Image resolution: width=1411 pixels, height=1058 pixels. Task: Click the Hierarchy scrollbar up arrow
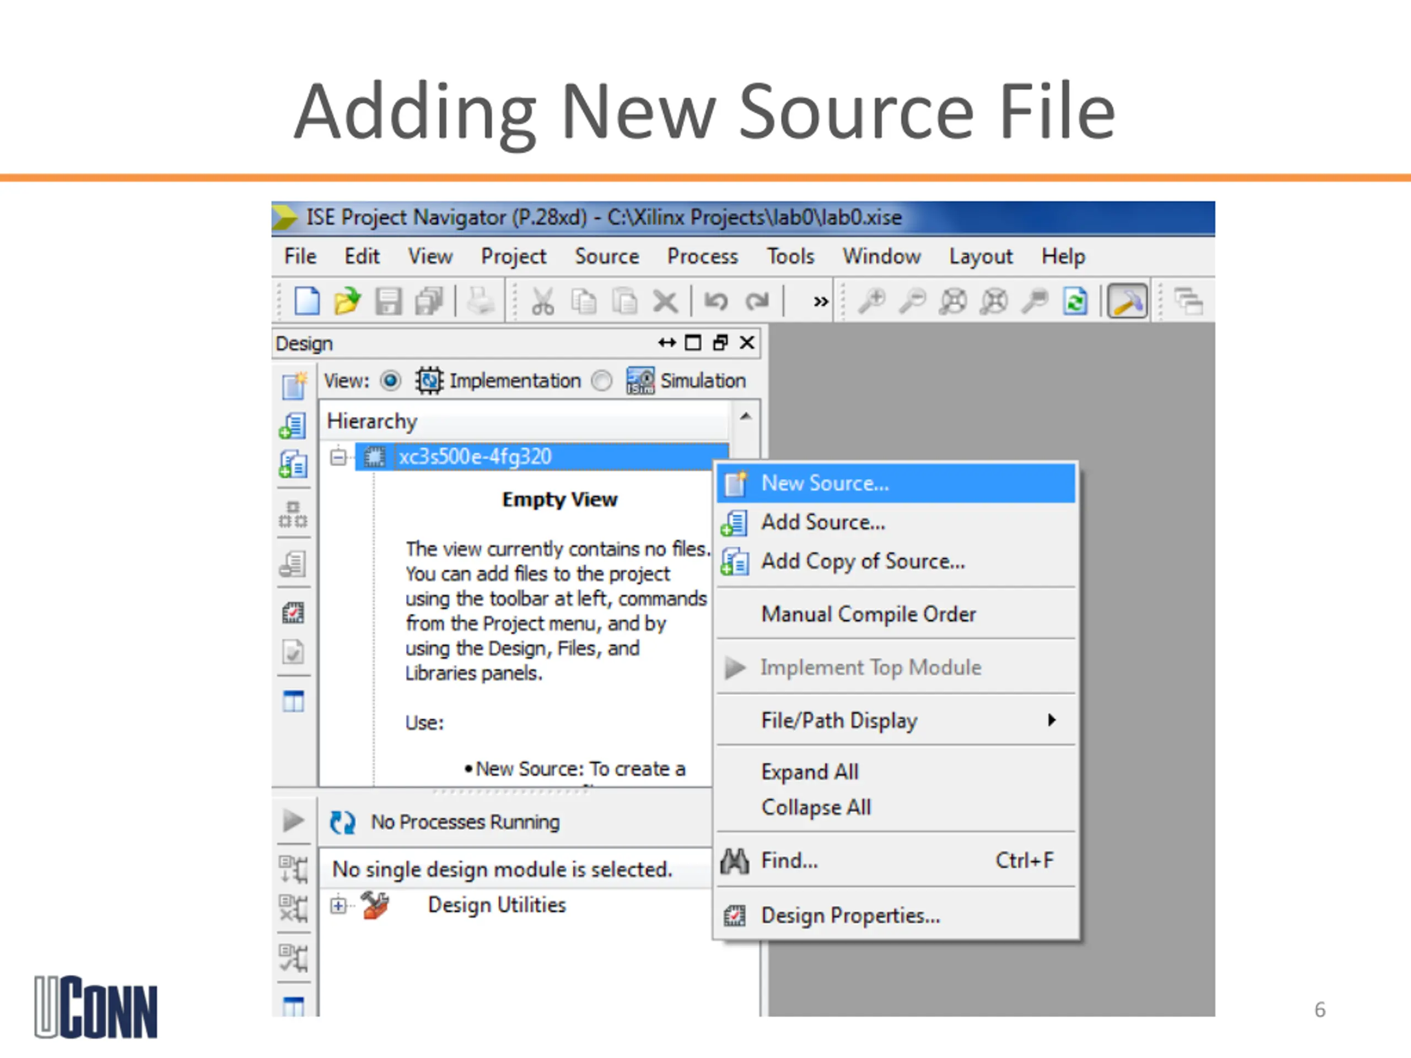(745, 417)
